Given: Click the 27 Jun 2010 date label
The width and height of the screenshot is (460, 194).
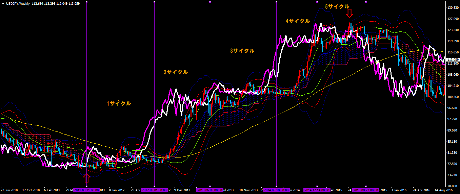Looking at the screenshot, I should tap(9, 190).
